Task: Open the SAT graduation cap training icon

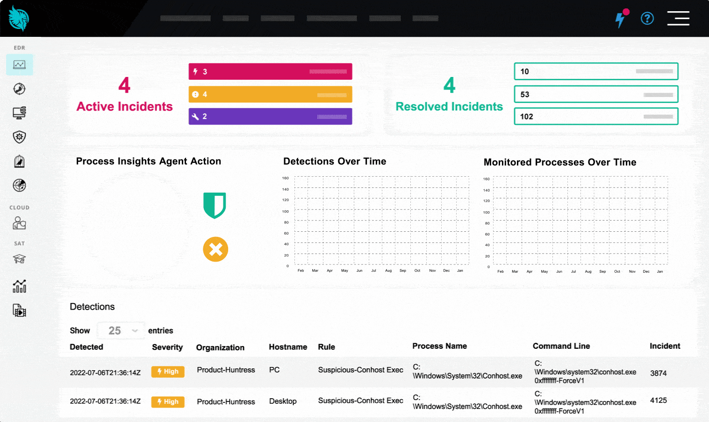Action: tap(20, 259)
